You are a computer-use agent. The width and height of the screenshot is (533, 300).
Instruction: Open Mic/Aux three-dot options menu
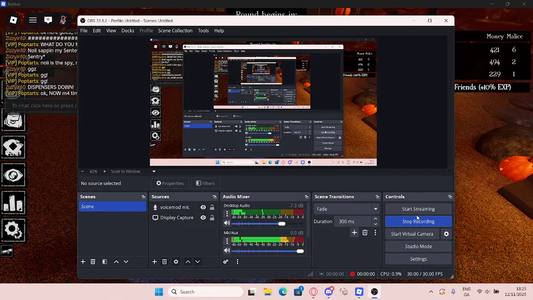point(227,241)
